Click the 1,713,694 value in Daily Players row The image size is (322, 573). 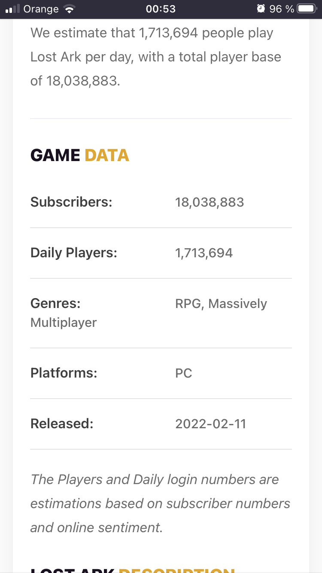click(x=204, y=253)
